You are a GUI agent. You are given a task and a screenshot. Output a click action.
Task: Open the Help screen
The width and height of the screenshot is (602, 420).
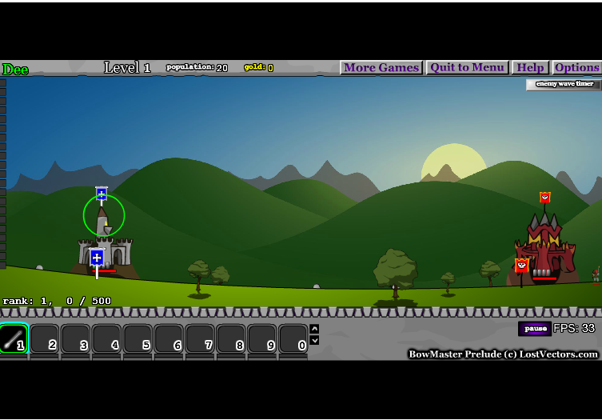pos(530,68)
